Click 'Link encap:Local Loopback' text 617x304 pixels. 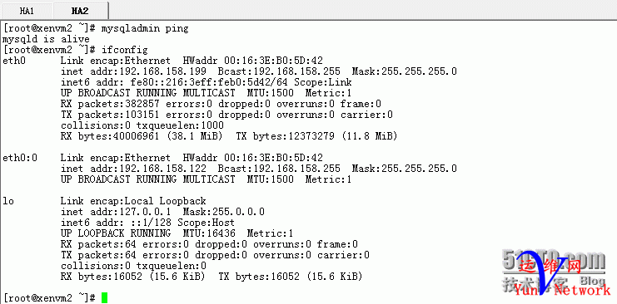pyautogui.click(x=133, y=201)
